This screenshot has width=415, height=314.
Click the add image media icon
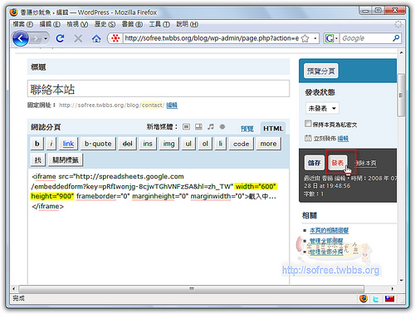(x=186, y=127)
